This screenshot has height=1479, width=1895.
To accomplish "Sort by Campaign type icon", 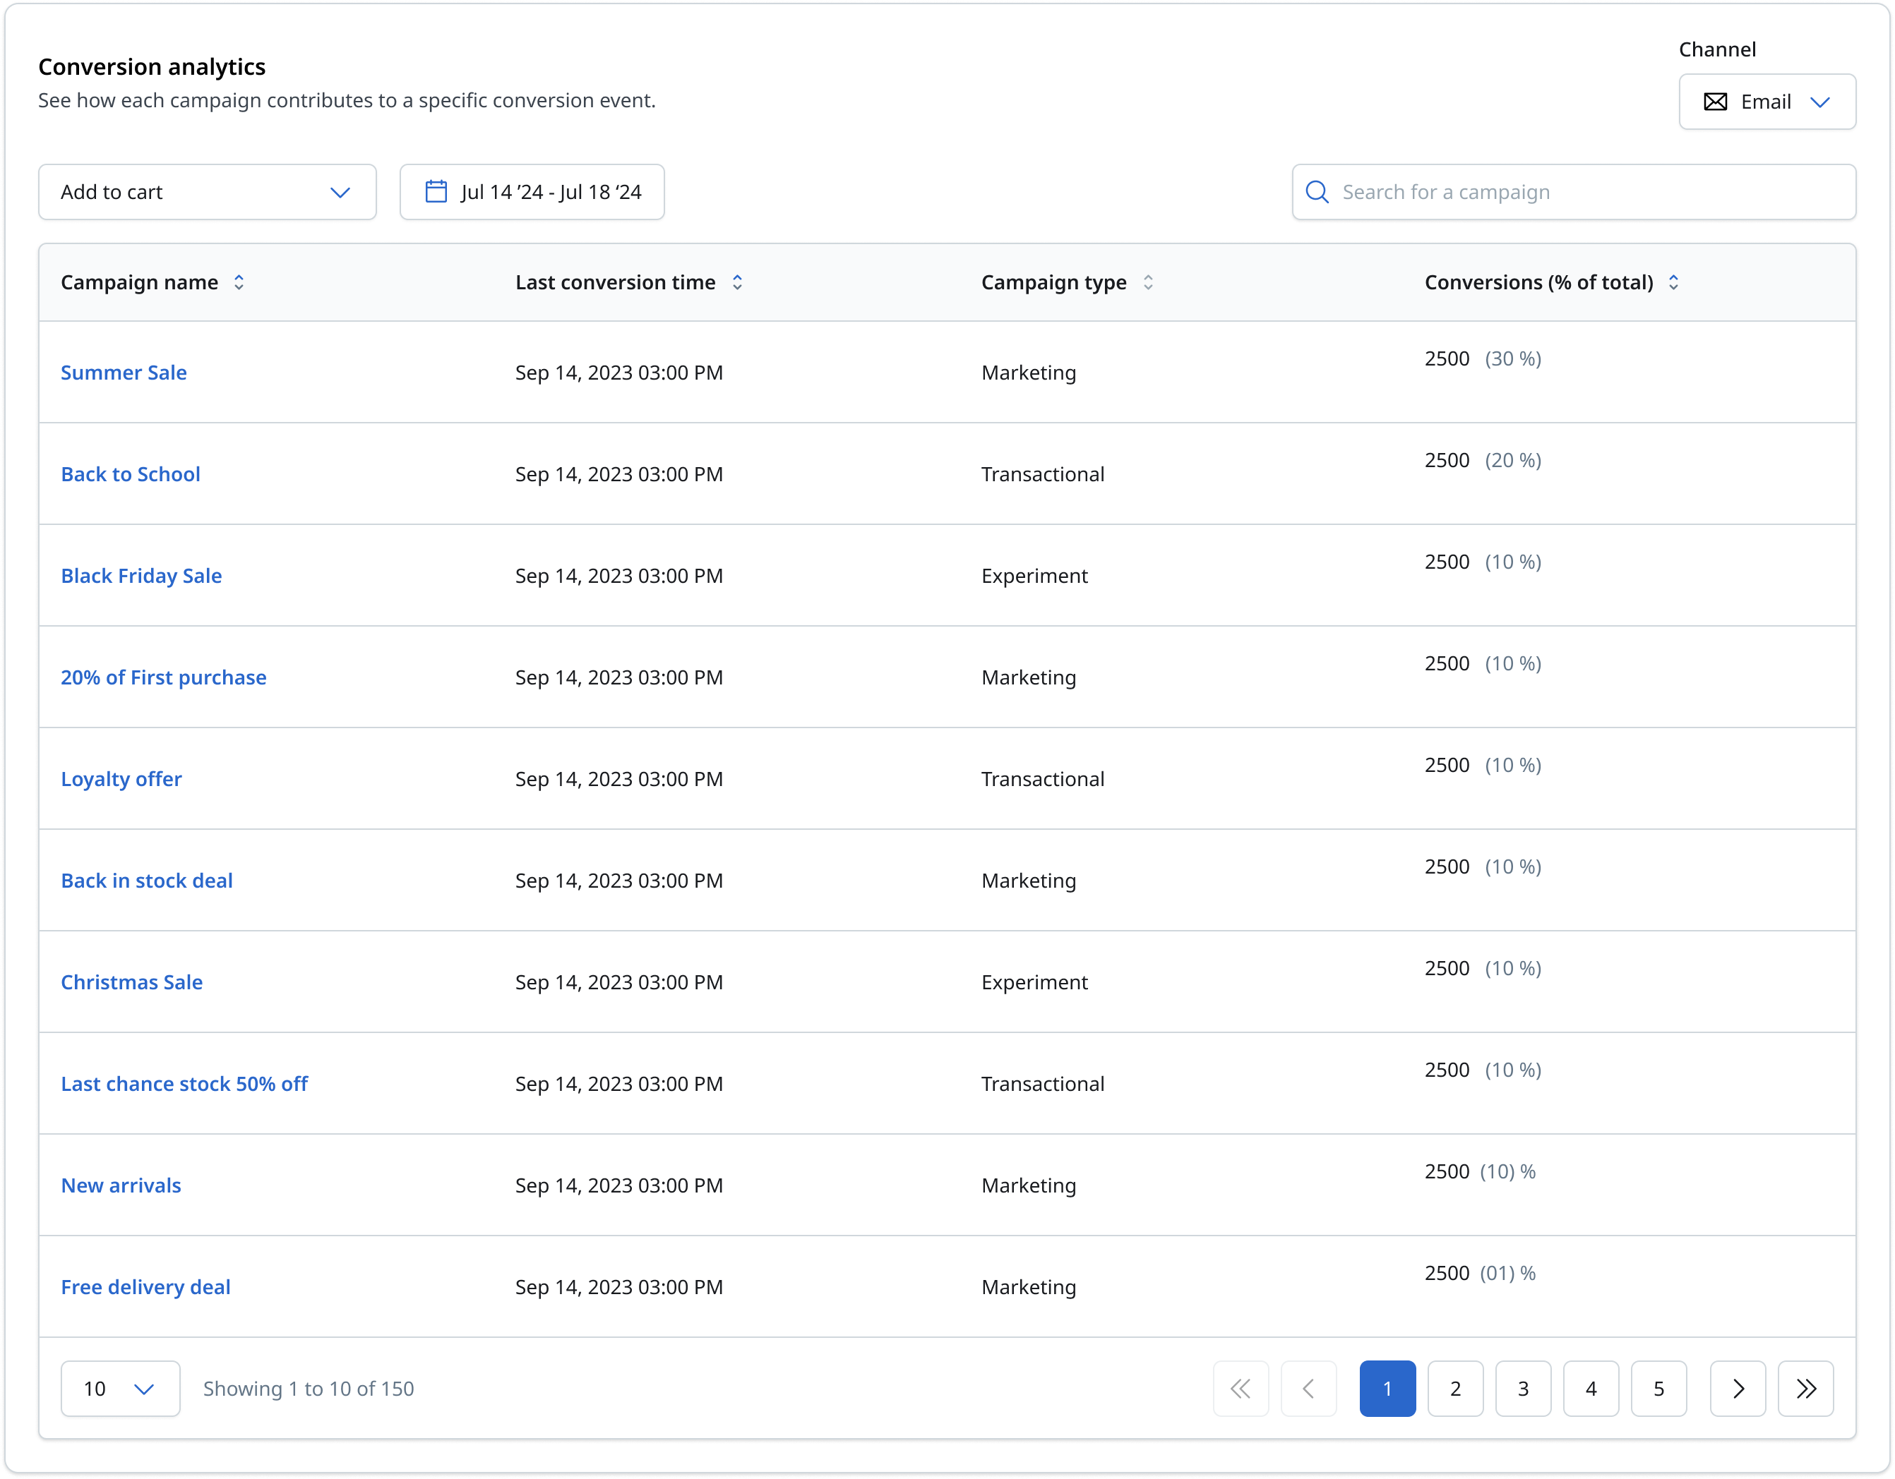I will click(x=1147, y=283).
